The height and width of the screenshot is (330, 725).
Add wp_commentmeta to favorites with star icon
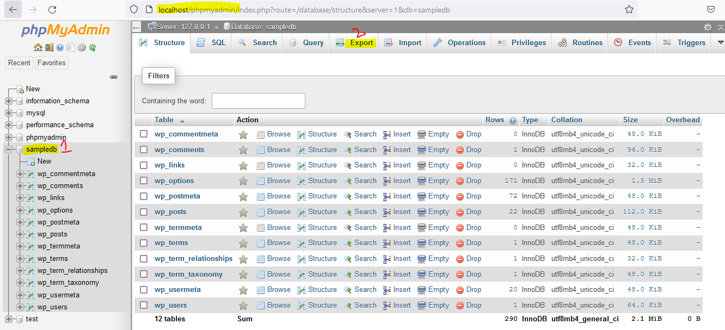[x=243, y=134]
